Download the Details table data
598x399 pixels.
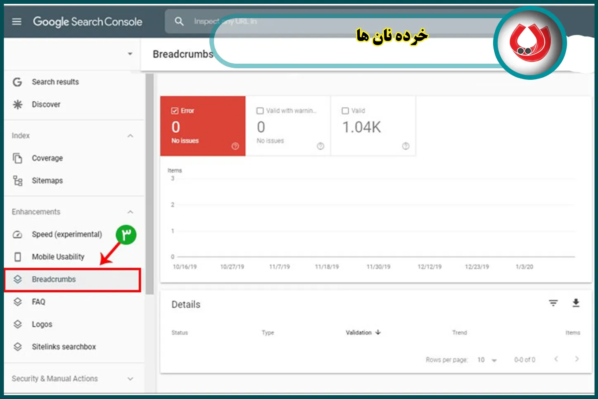point(576,303)
